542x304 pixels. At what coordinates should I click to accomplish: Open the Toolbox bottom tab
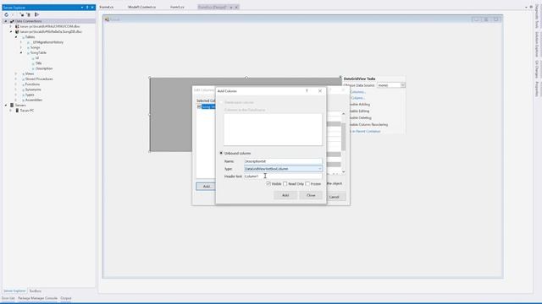[x=35, y=290]
